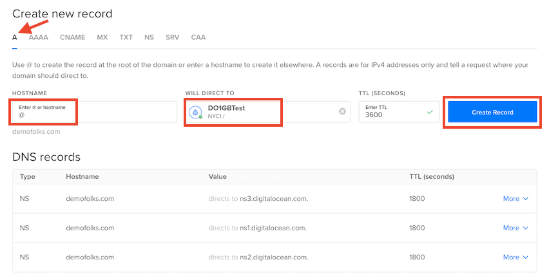Select the NS record tab
Image resolution: width=549 pixels, height=278 pixels.
(149, 37)
